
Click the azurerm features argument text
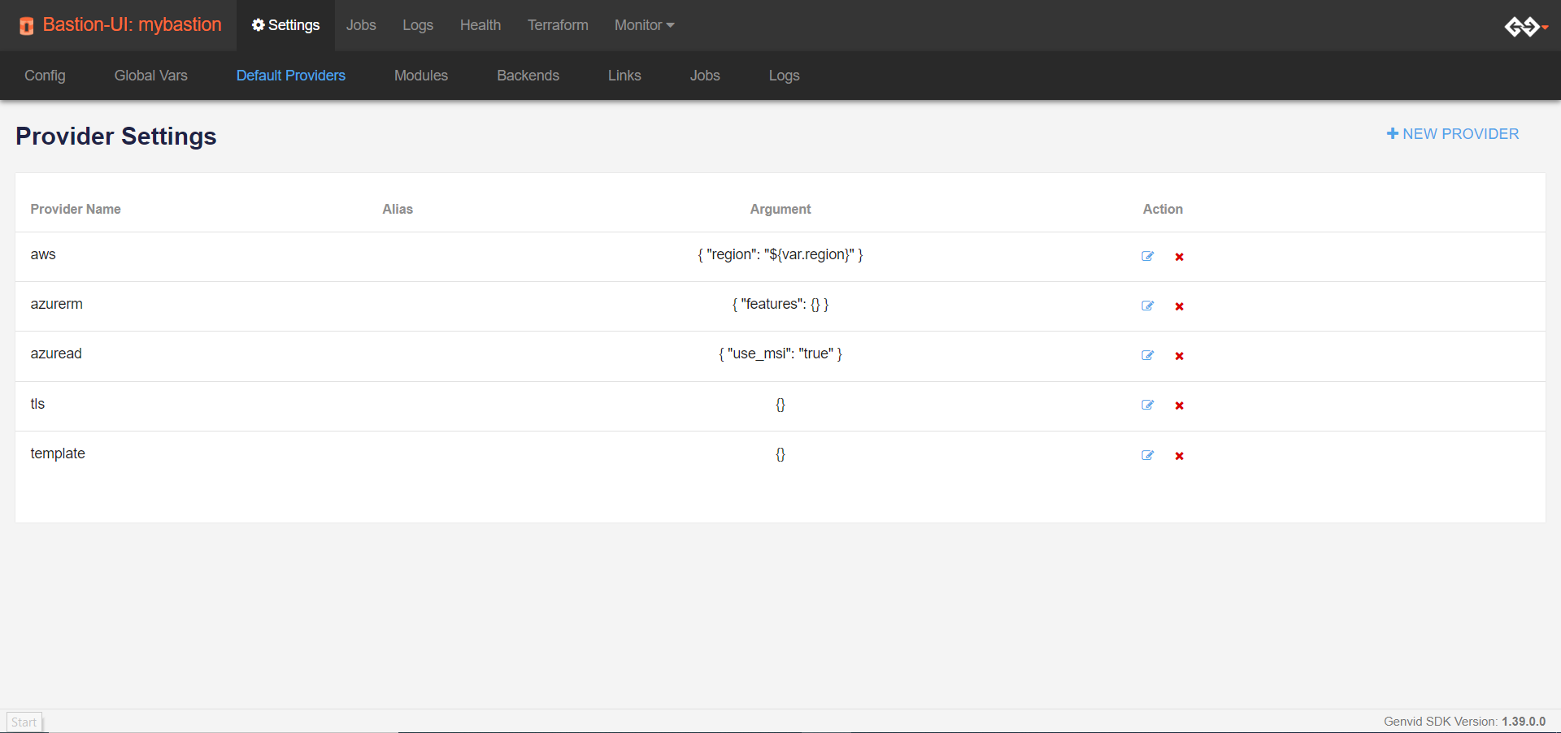780,304
